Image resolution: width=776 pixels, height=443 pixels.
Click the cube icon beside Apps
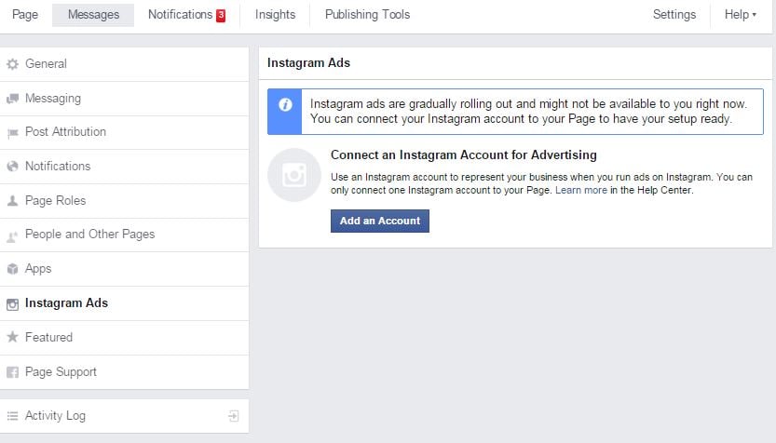(12, 269)
